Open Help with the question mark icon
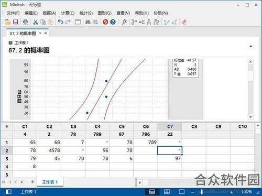 tap(113, 22)
